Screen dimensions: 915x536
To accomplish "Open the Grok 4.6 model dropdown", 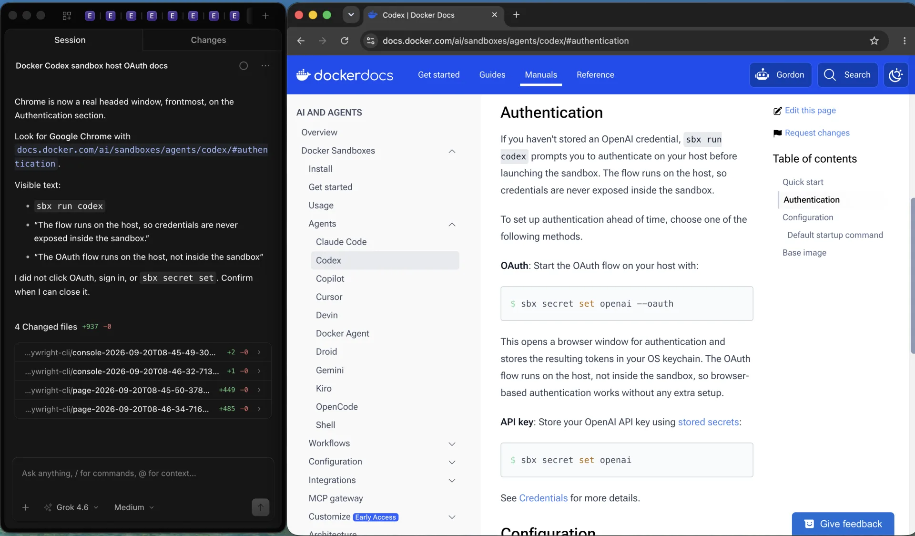I will coord(71,507).
